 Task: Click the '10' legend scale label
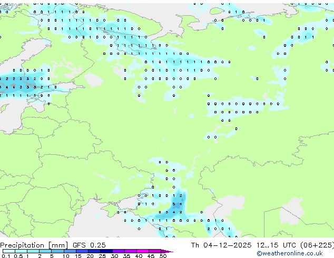(x=66, y=256)
